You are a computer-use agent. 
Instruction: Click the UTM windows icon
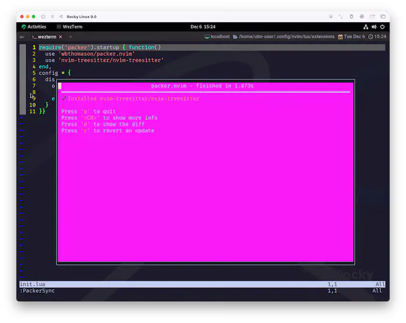(383, 16)
